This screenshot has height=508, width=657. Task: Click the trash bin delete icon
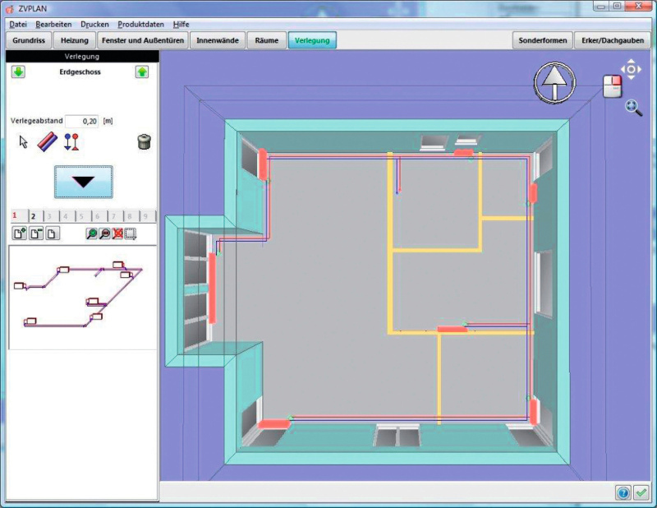[144, 141]
